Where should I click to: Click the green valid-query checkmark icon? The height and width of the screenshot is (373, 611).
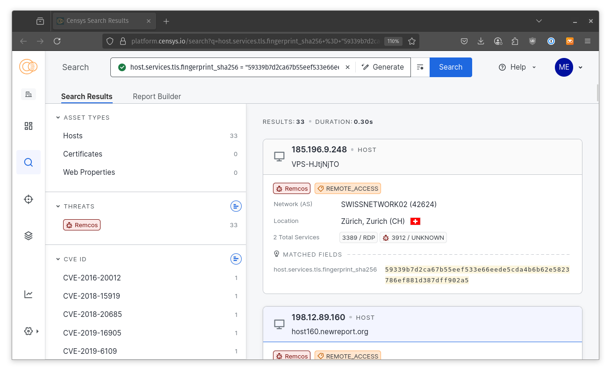point(122,67)
